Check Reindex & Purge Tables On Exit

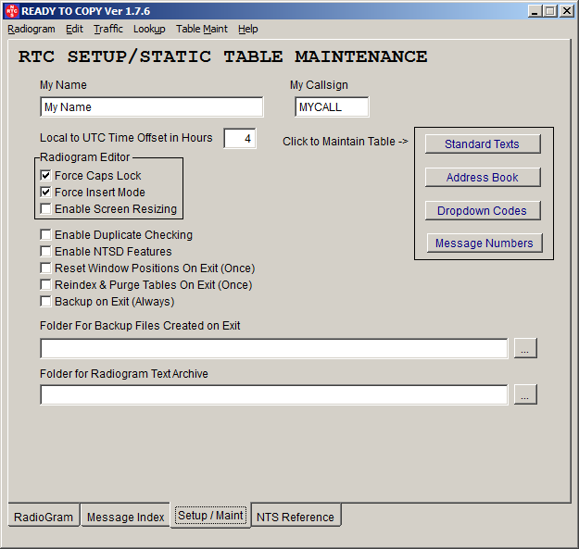point(45,284)
